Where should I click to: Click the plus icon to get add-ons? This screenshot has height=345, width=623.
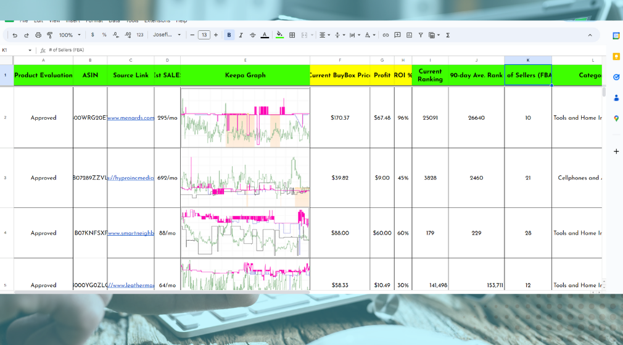[616, 151]
